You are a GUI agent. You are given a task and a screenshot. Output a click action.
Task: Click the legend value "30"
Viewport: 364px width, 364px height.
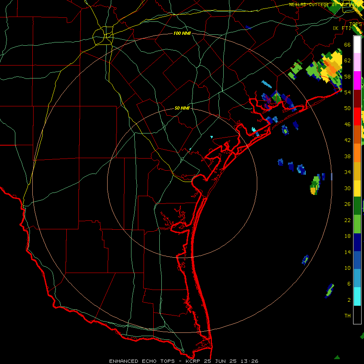tap(347, 188)
